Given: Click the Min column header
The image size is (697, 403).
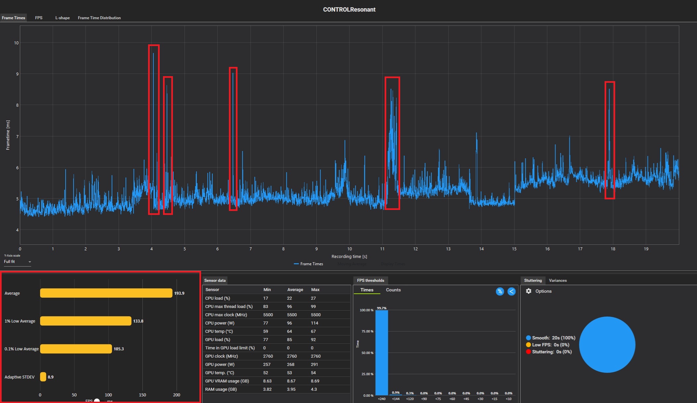Looking at the screenshot, I should (x=267, y=289).
